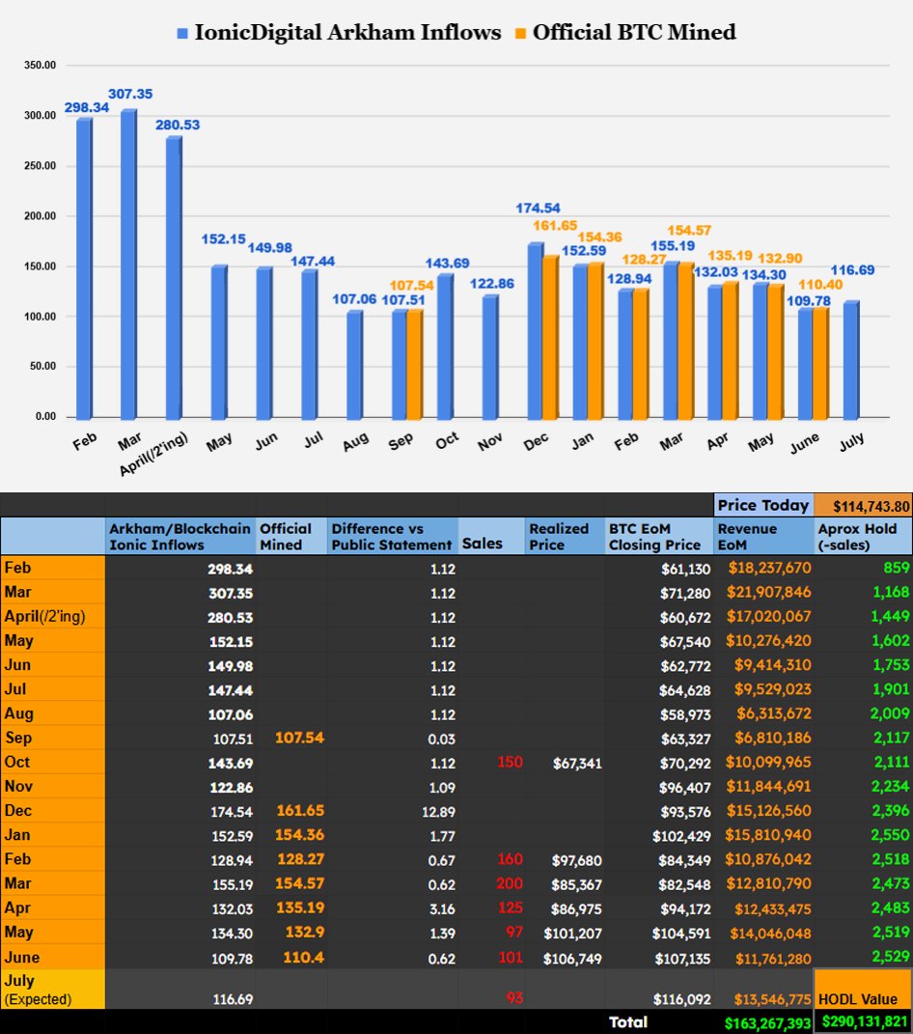Image resolution: width=913 pixels, height=1034 pixels.
Task: Click the green hold value '2,550'
Action: (891, 835)
